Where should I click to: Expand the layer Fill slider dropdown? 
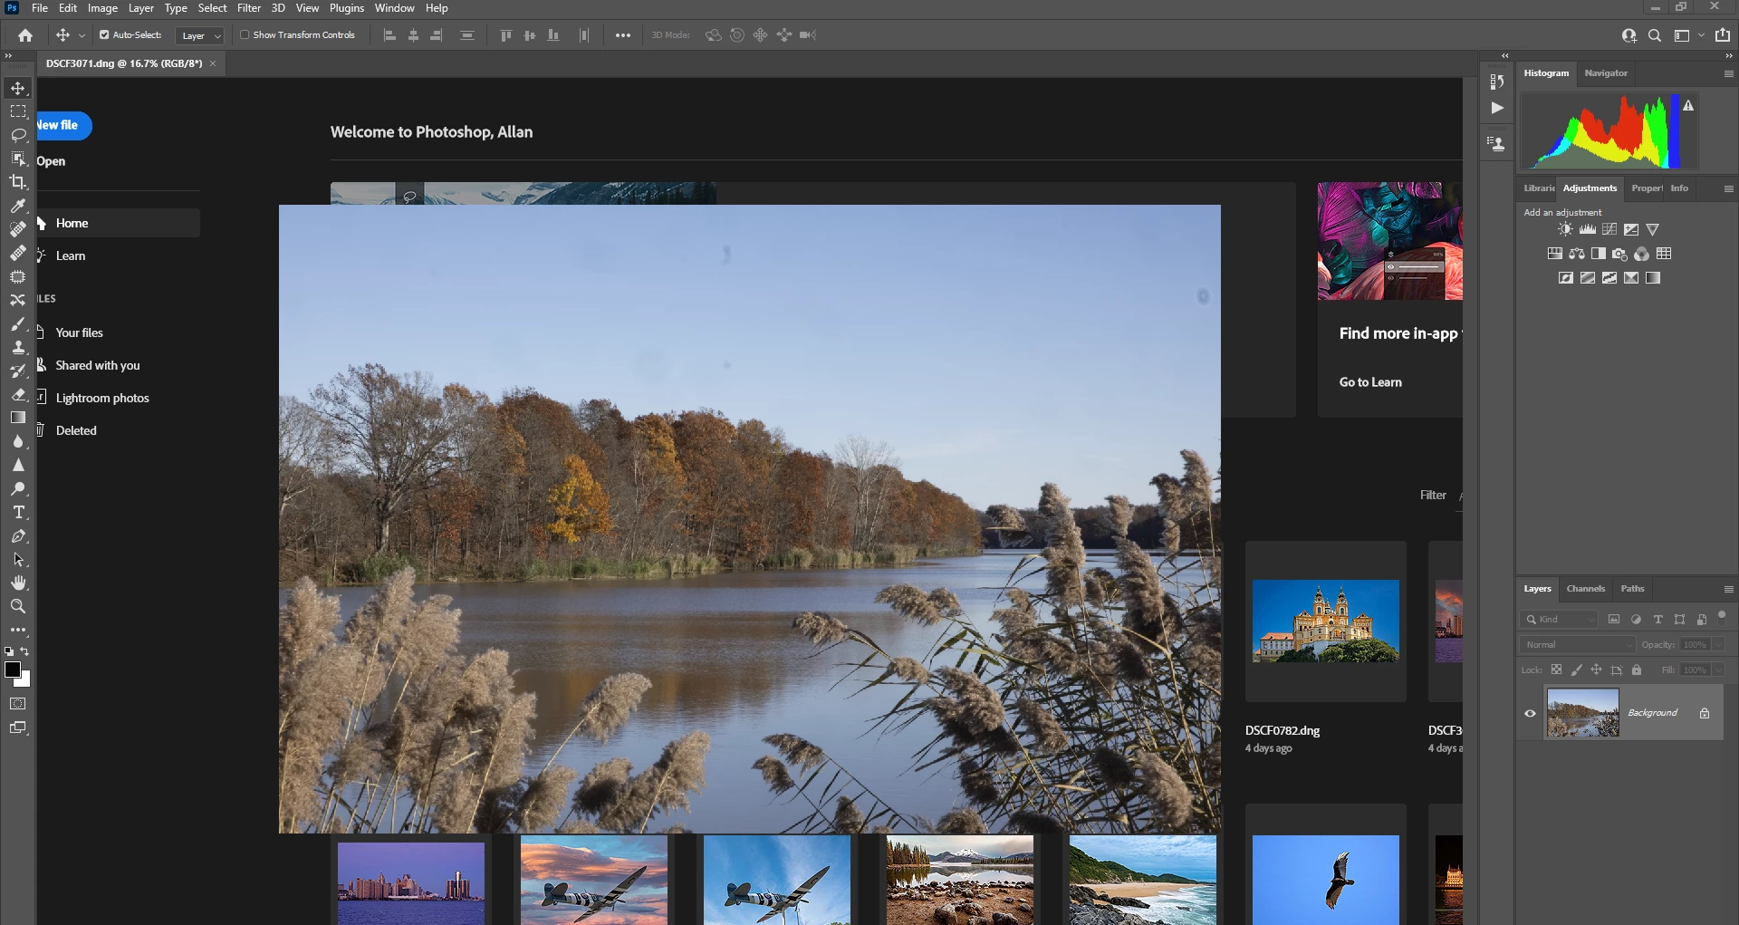[1718, 670]
